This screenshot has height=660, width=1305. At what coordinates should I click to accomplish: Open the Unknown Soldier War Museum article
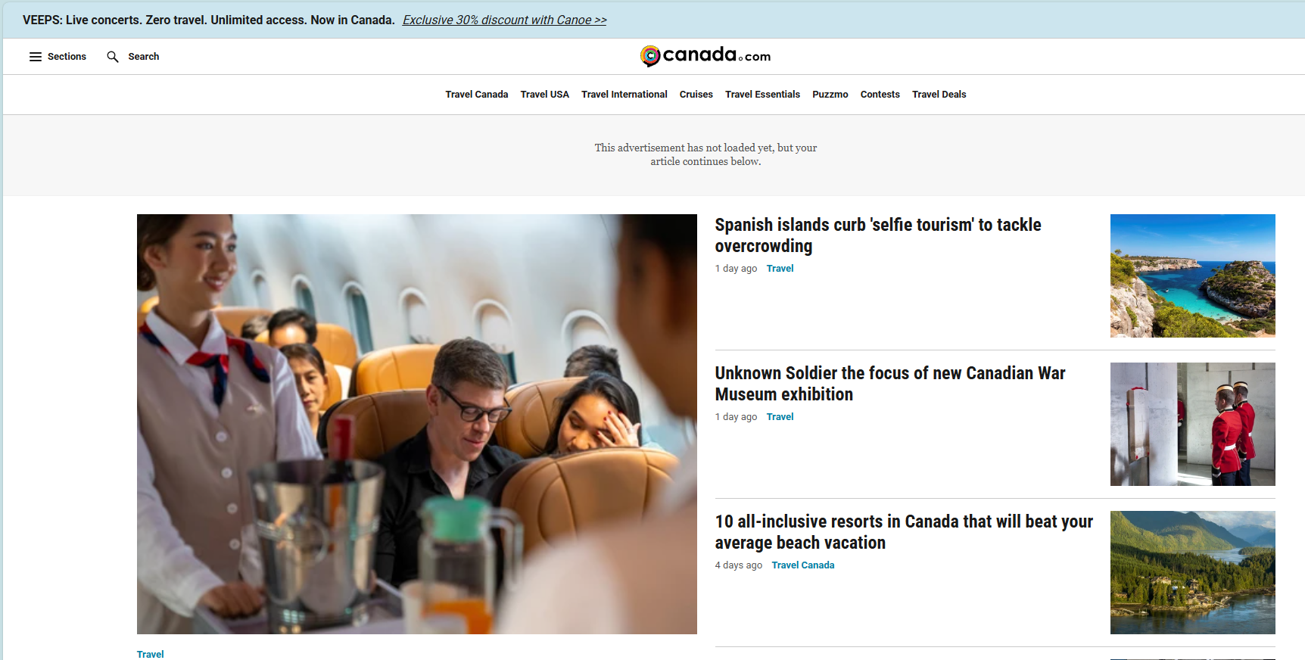[x=890, y=384]
